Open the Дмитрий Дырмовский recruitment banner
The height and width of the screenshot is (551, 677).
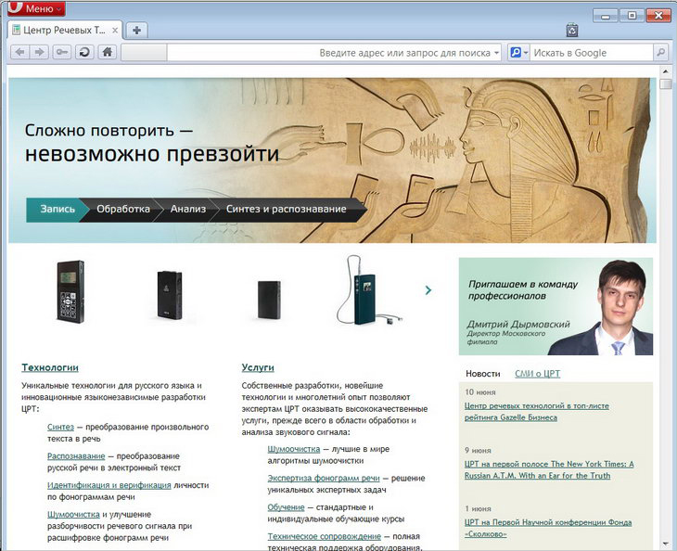pos(555,306)
